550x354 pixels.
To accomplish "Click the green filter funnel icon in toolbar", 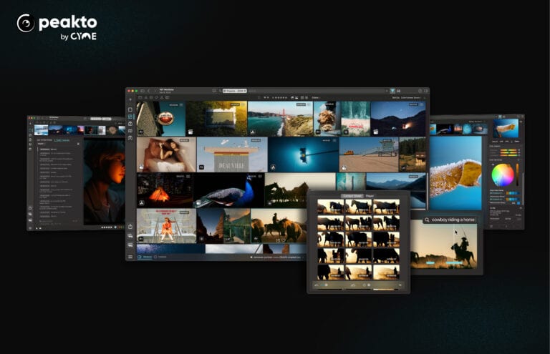I will [x=392, y=91].
